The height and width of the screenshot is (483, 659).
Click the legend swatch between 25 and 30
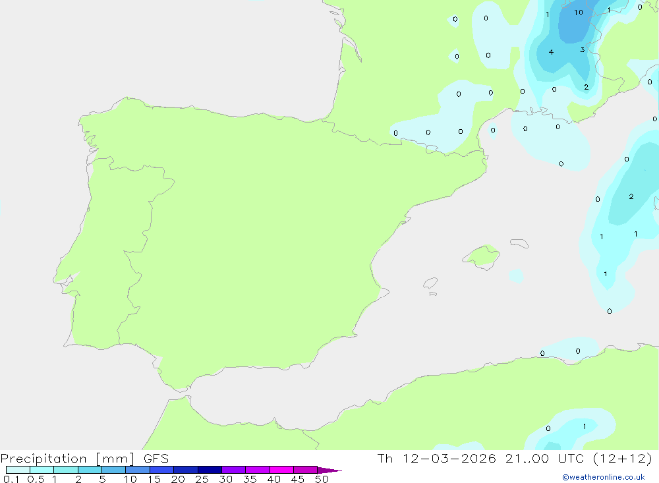tap(210, 470)
